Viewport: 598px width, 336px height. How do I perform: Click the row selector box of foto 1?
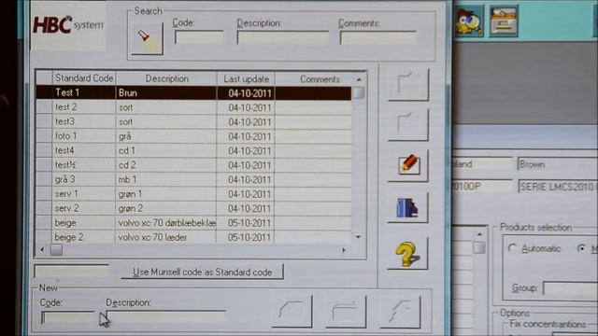pos(44,136)
